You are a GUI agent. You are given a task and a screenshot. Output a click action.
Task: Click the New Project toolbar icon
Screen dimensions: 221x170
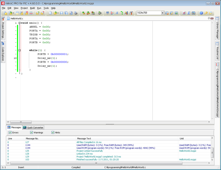(x=6, y=13)
